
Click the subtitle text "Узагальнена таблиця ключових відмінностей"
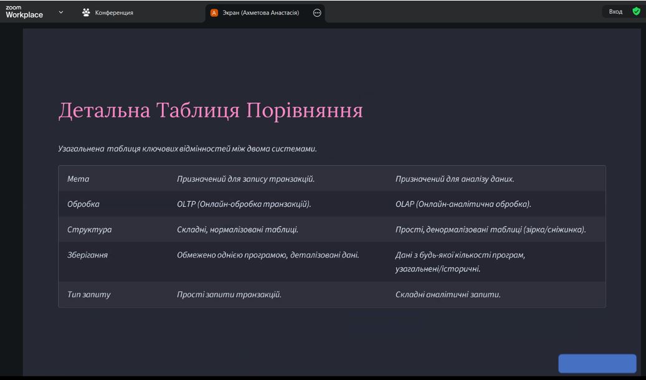pyautogui.click(x=187, y=149)
